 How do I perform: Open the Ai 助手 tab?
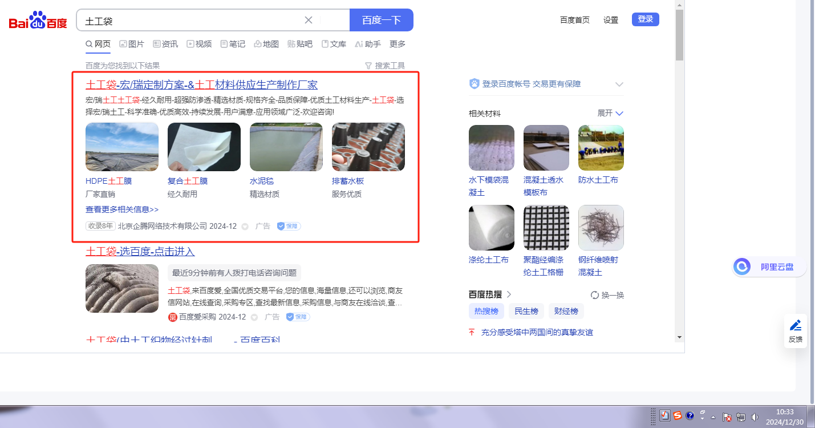pyautogui.click(x=368, y=44)
